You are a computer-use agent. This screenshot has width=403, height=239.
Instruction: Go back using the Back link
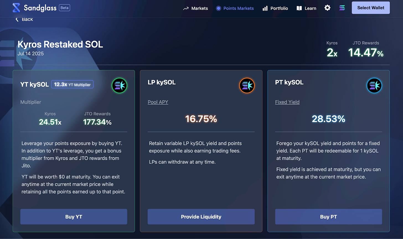pos(24,19)
